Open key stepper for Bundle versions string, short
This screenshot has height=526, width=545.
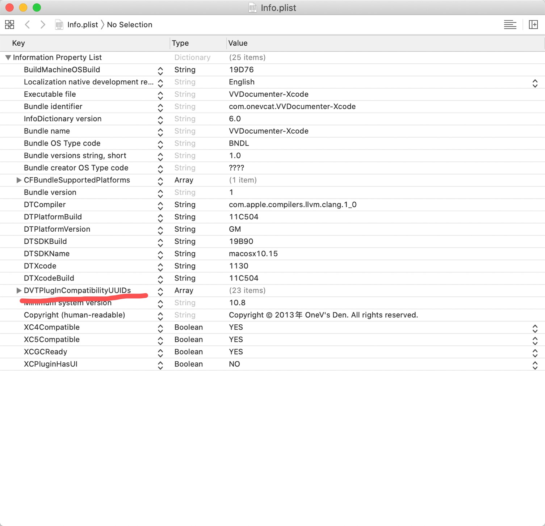pyautogui.click(x=160, y=157)
